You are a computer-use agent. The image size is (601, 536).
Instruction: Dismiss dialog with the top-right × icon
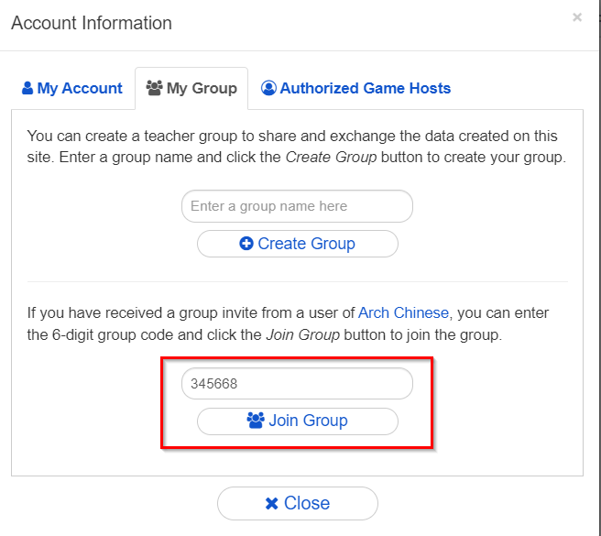pyautogui.click(x=577, y=17)
